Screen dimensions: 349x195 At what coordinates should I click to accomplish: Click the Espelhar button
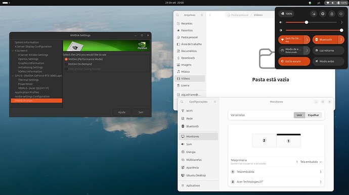(314, 115)
